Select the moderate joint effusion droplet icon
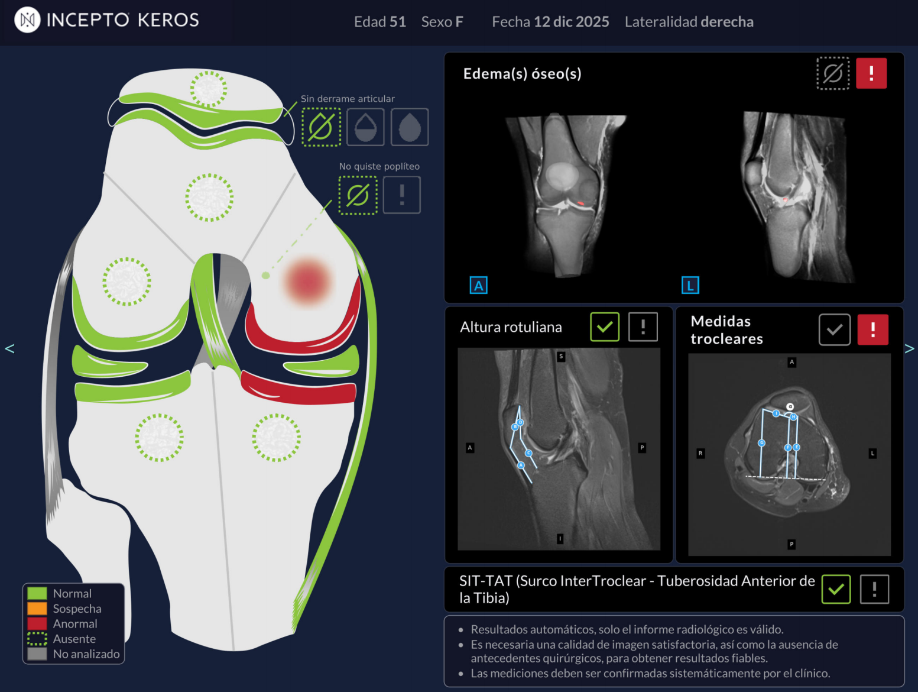918x692 pixels. [365, 127]
